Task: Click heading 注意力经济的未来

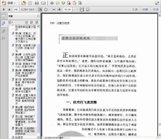Action: 76,38
